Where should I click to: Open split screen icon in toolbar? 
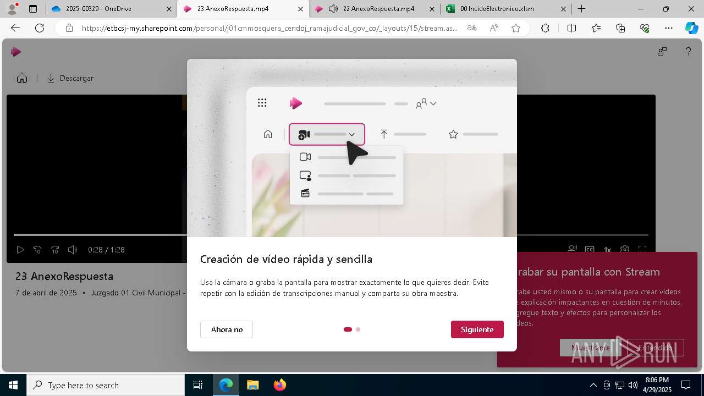tap(571, 28)
